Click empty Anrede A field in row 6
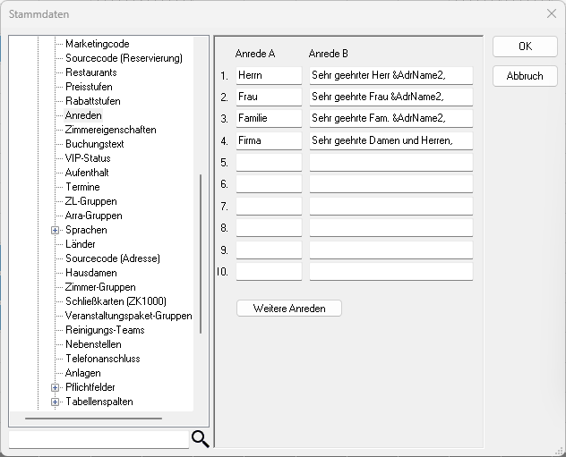The width and height of the screenshot is (566, 457). coord(269,184)
